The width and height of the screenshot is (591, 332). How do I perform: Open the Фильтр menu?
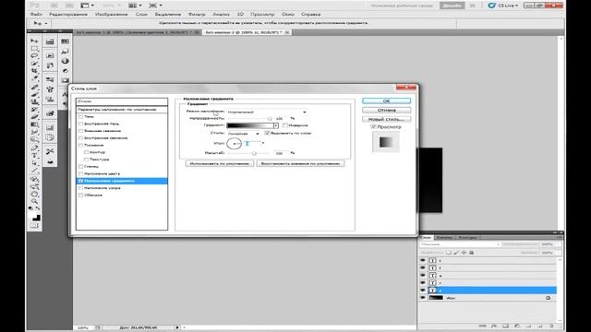(x=197, y=15)
